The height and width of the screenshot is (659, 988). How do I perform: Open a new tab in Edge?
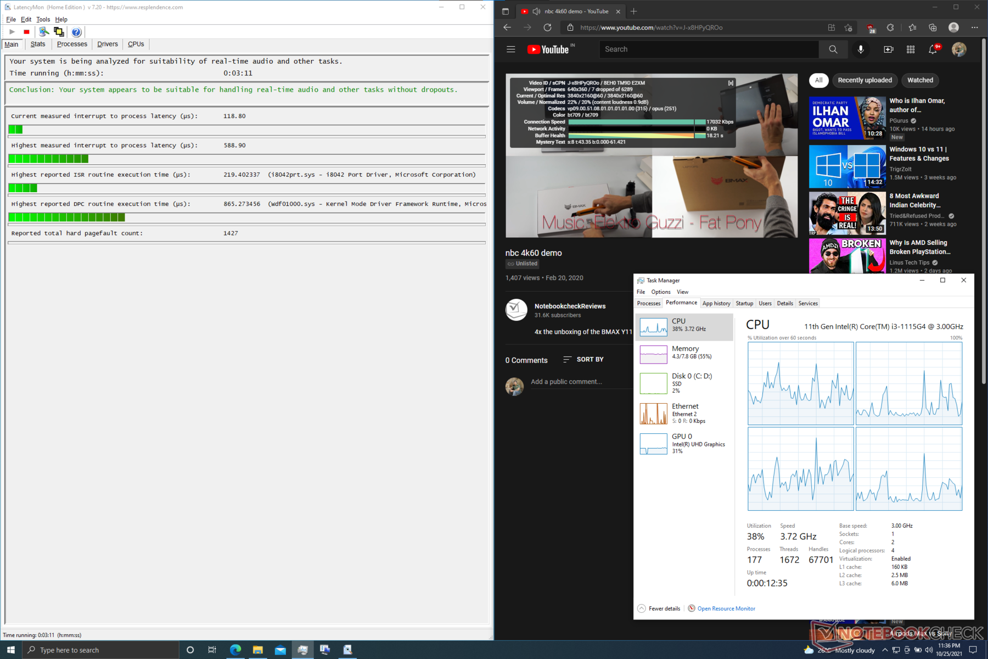pyautogui.click(x=634, y=12)
